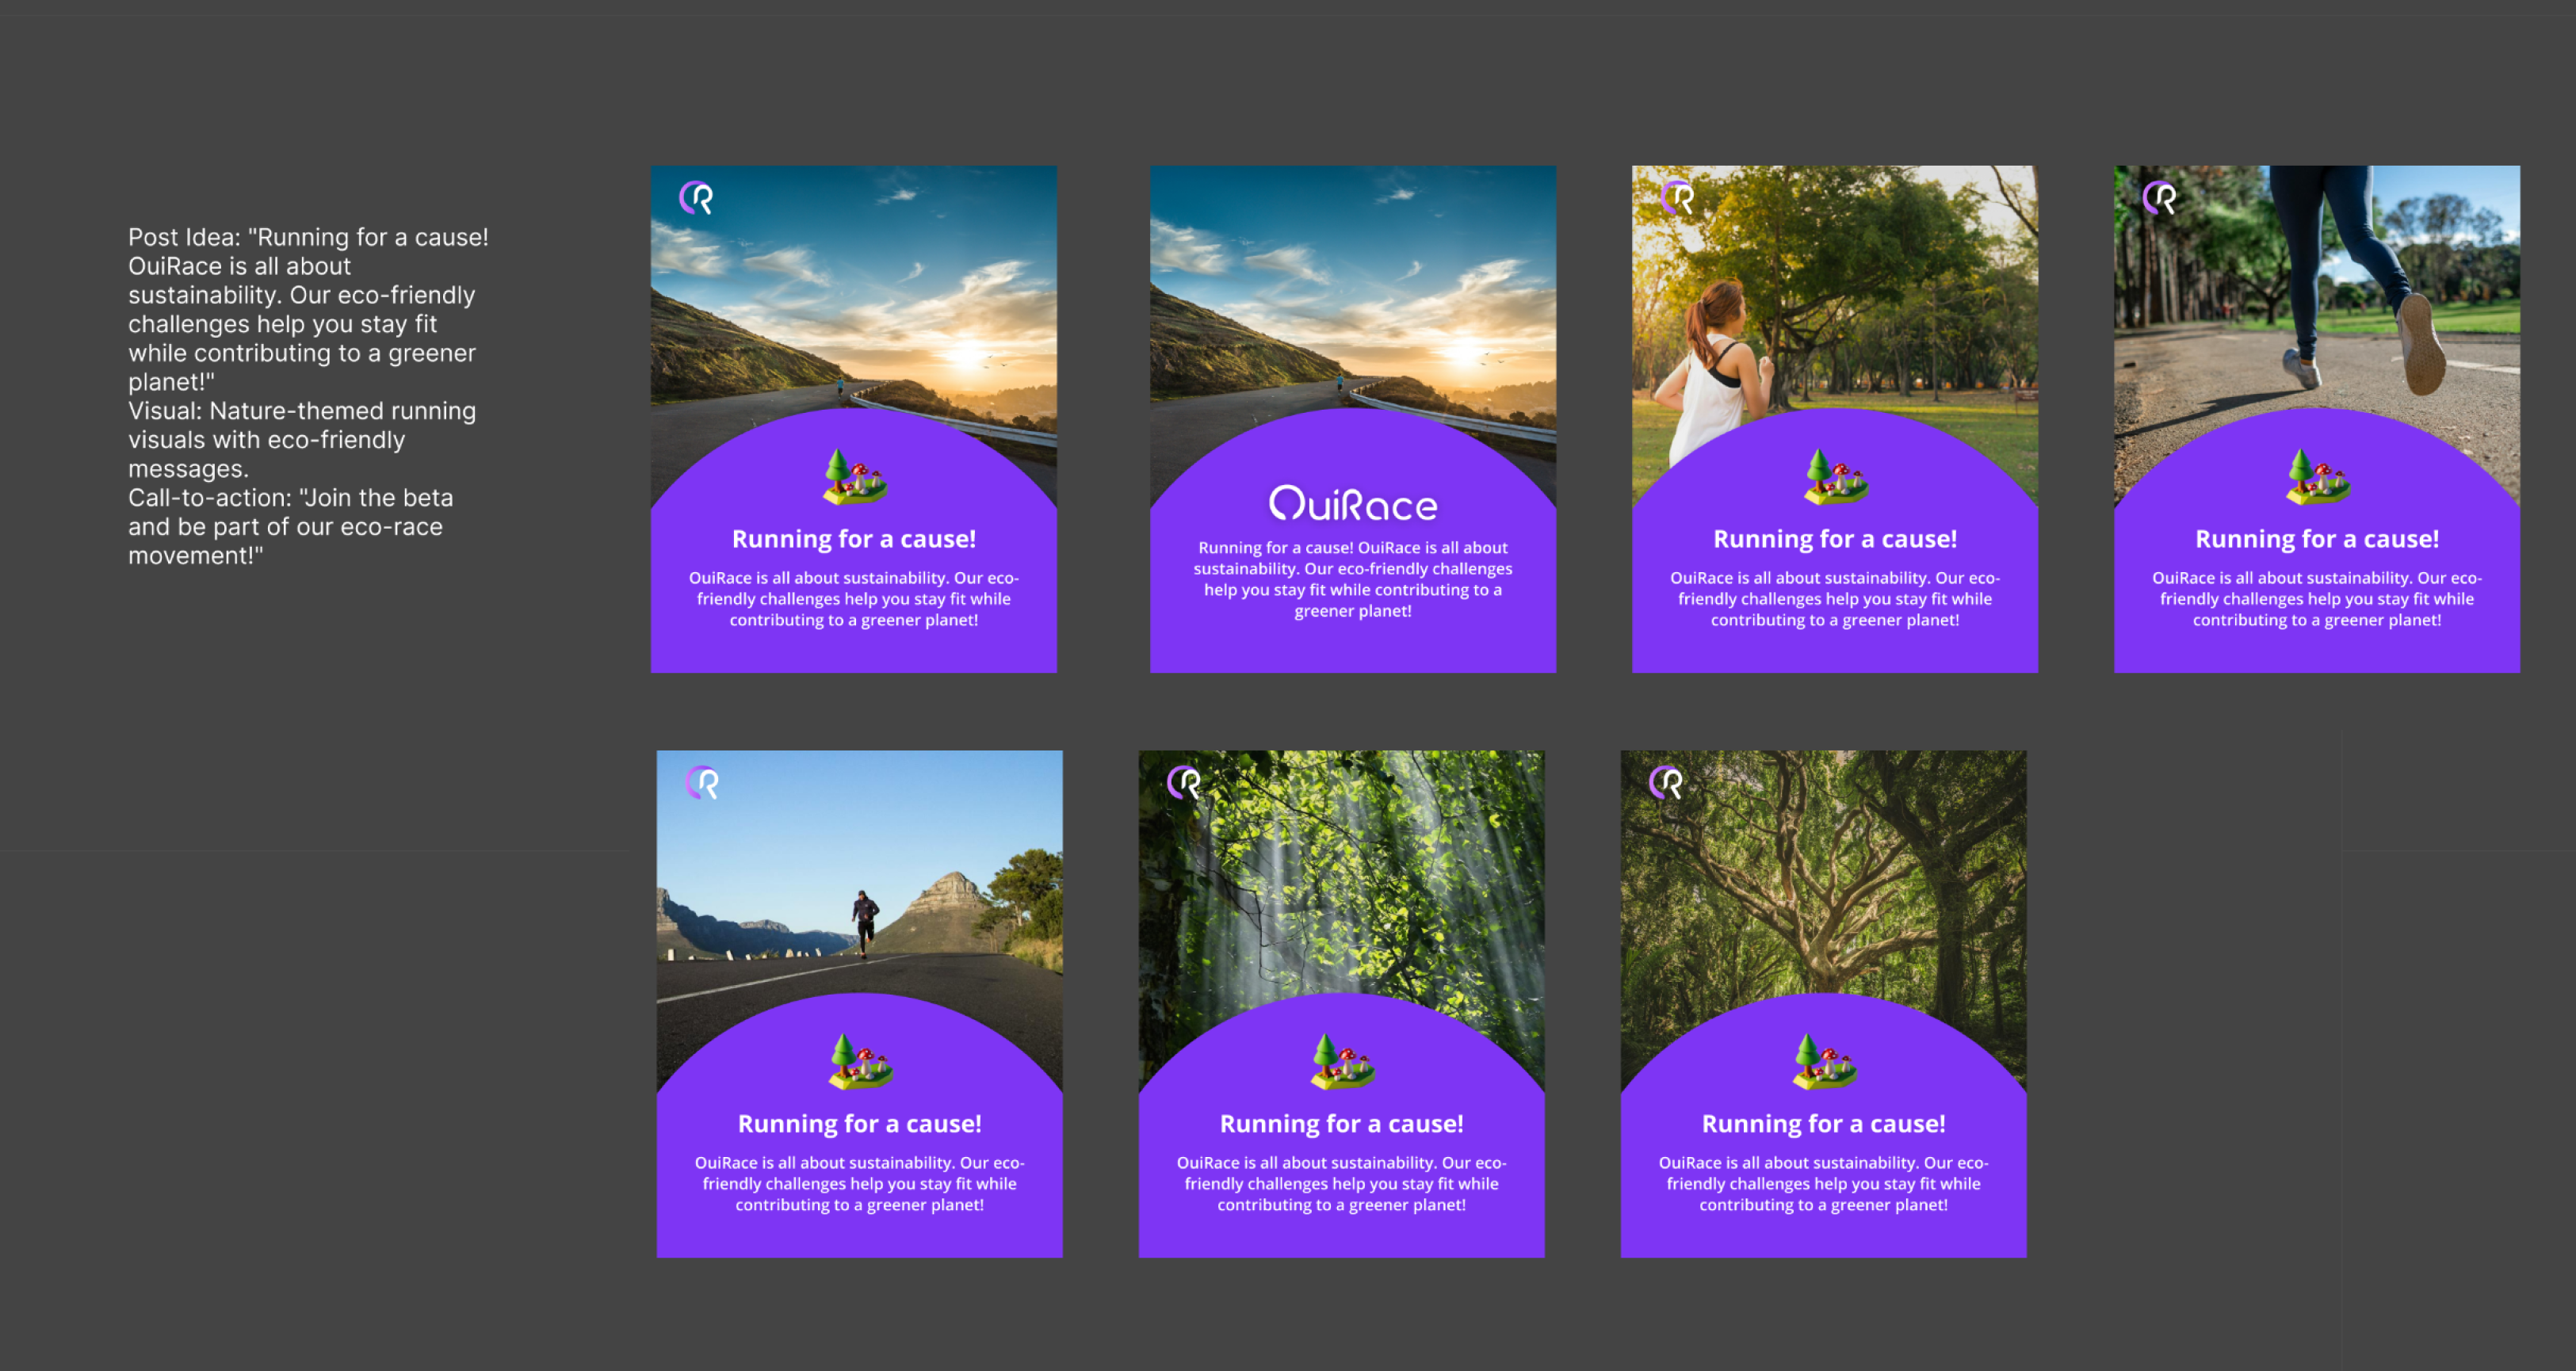Click the tree-and-mushroom icon on the running shoes card
The image size is (2576, 1371).
tap(2318, 476)
